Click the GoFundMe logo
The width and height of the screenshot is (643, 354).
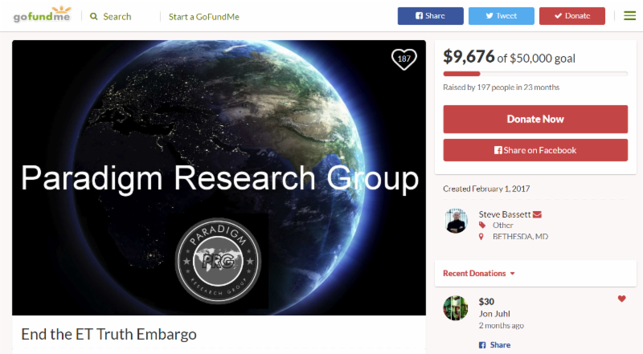(42, 14)
